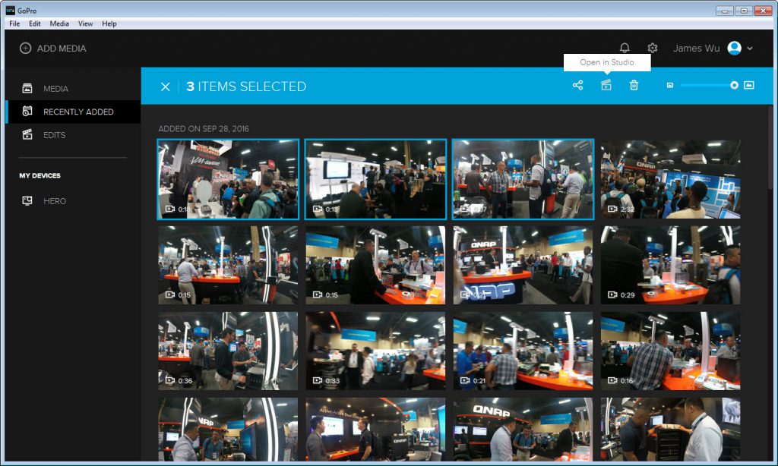Open the File menu
Viewport: 778px width, 466px height.
point(14,24)
